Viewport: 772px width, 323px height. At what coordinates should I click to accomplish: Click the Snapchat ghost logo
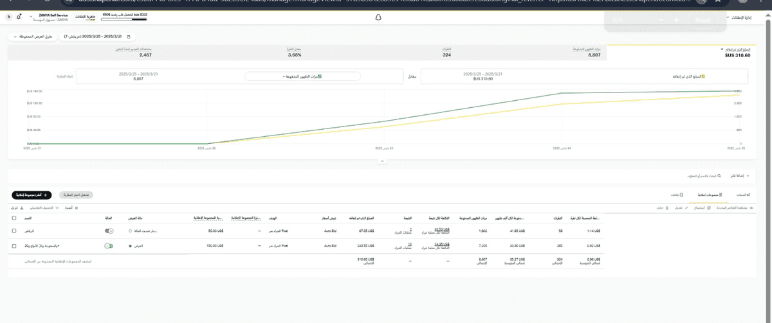(378, 17)
